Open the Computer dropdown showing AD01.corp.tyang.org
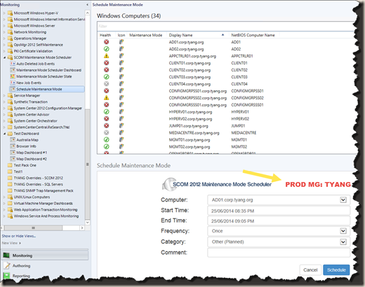 pyautogui.click(x=343, y=200)
